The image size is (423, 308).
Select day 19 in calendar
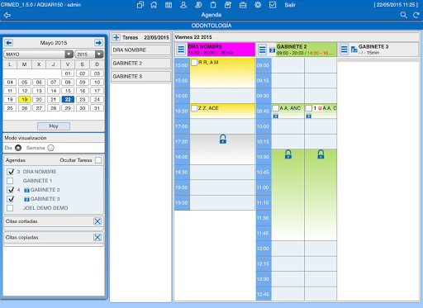tap(25, 99)
